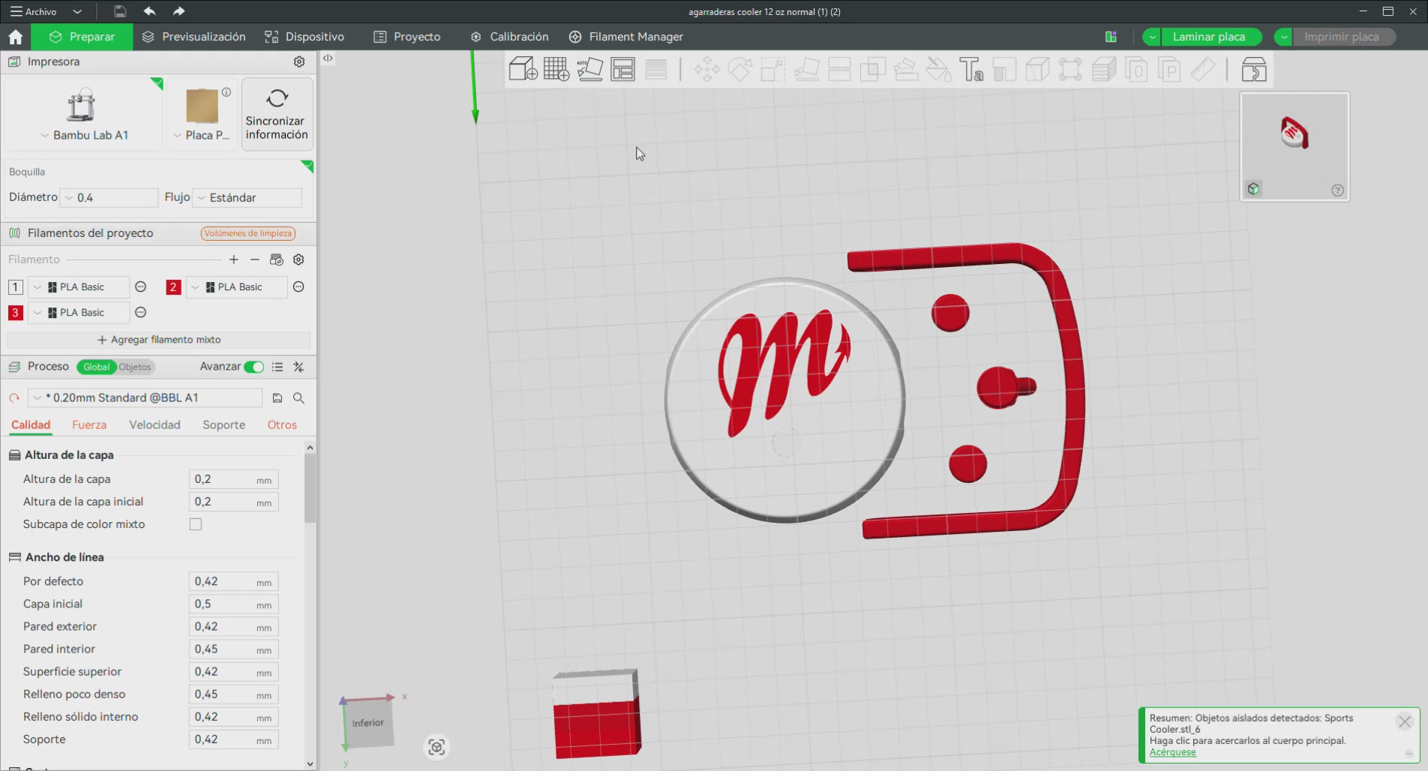Click the filament 3 red color swatch

pos(15,313)
